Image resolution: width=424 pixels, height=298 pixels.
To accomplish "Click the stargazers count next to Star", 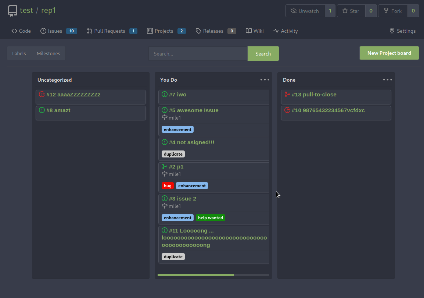I will [x=371, y=11].
